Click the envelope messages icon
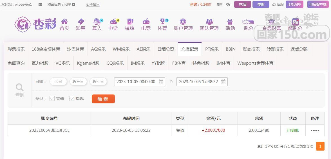The height and width of the screenshot is (159, 331). [40, 4]
